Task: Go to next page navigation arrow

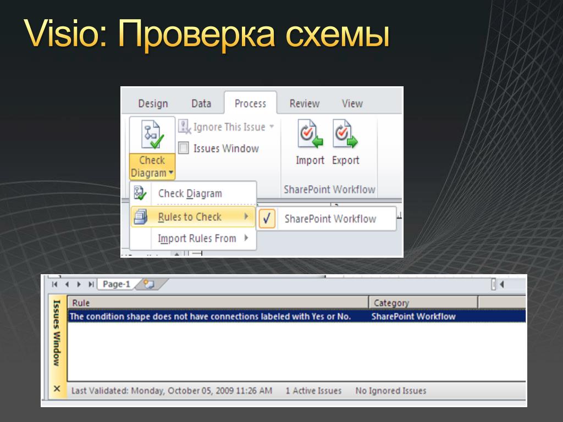Action: pyautogui.click(x=79, y=284)
